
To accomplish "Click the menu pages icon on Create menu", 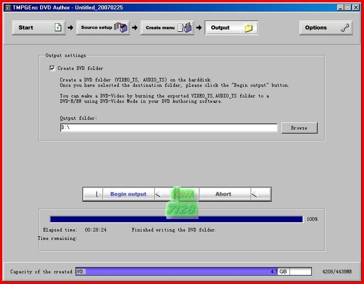I will tap(185, 27).
